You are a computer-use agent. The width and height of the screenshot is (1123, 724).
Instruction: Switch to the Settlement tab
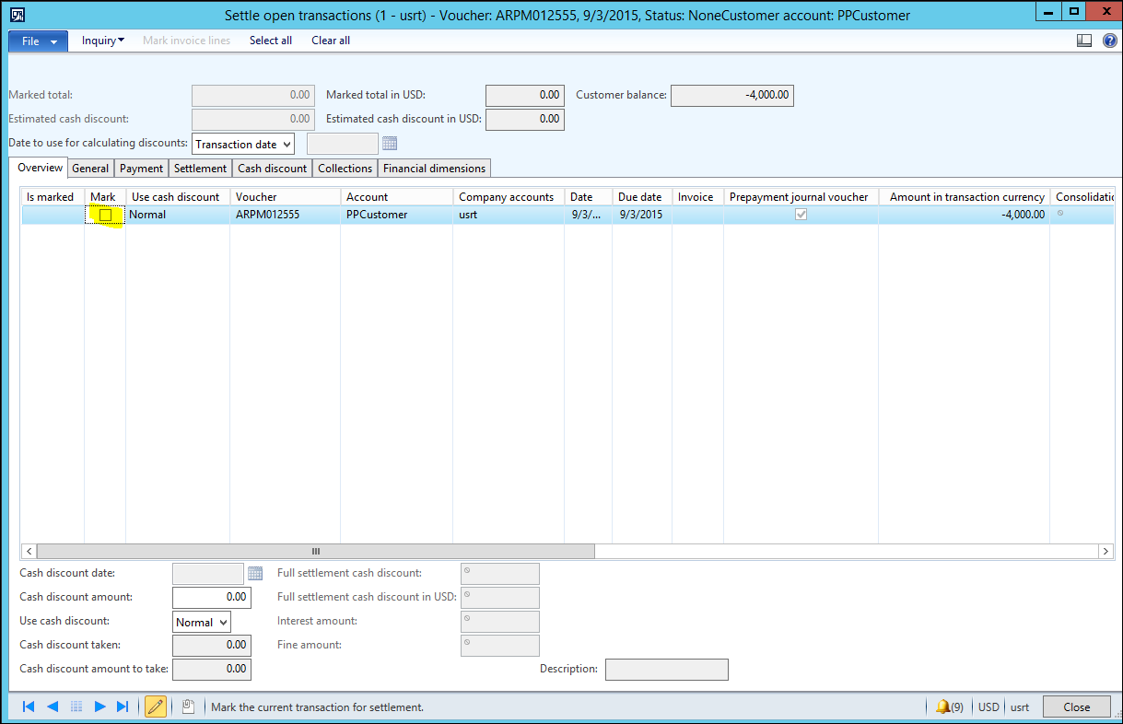click(200, 168)
